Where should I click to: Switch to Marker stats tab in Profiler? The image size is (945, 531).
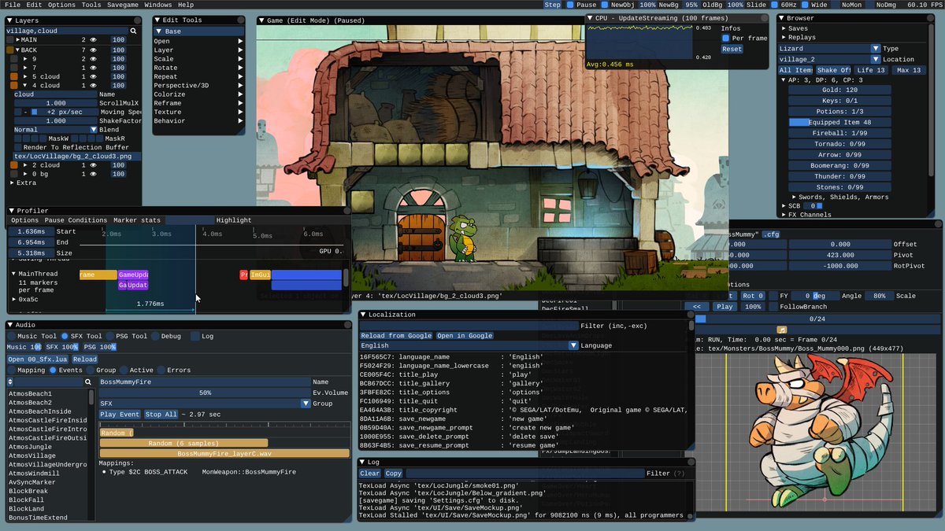click(136, 220)
